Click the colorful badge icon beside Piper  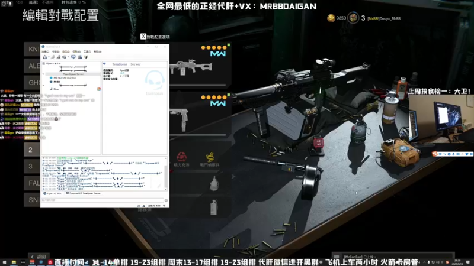[99, 89]
